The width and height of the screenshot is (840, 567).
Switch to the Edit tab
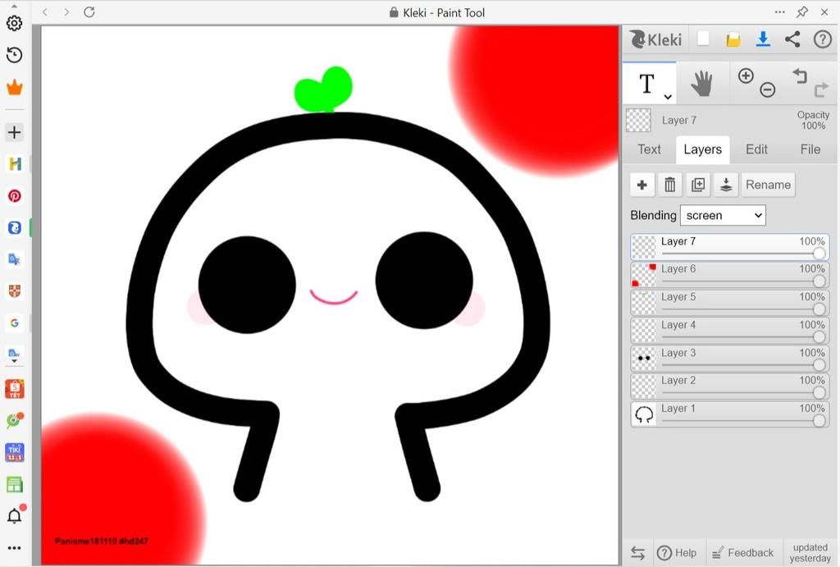(x=756, y=149)
